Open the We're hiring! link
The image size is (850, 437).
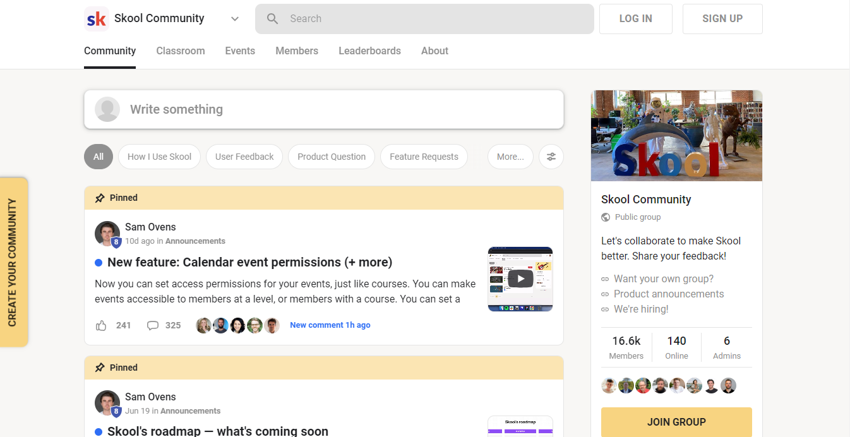641,309
